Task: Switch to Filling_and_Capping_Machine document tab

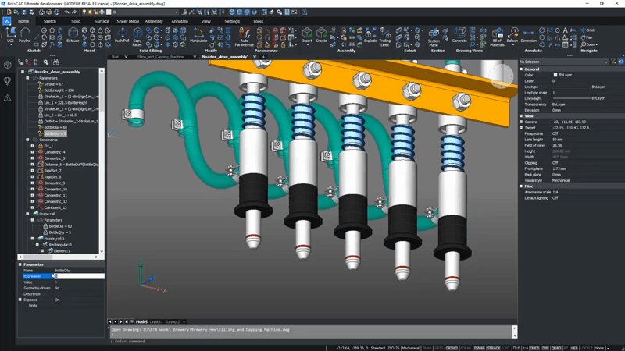Action: 161,57
